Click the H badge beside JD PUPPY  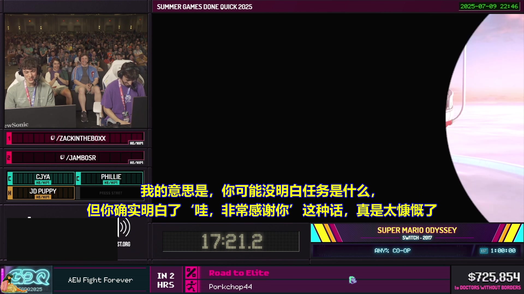[10, 193]
